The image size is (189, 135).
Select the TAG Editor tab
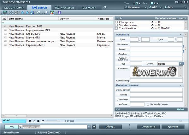click(x=39, y=8)
